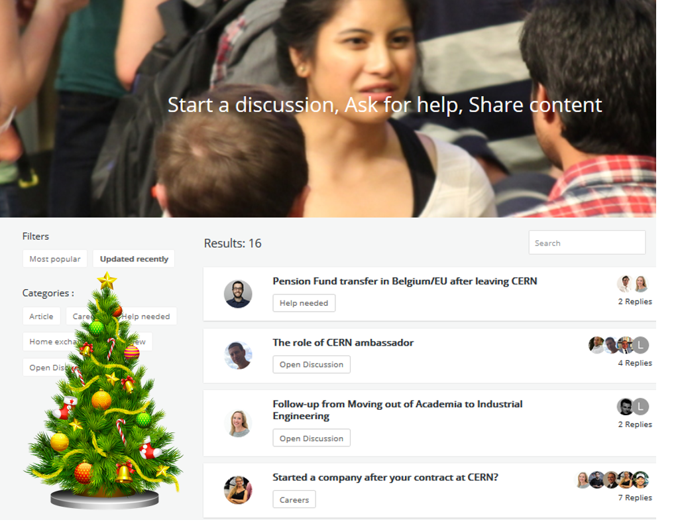This screenshot has height=522, width=682.
Task: Toggle the Article category filter
Action: 41,316
